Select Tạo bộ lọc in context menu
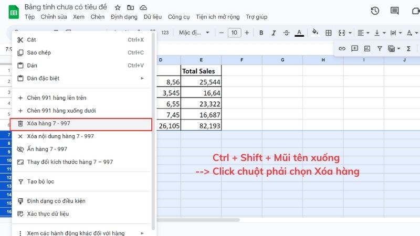 [81, 181]
